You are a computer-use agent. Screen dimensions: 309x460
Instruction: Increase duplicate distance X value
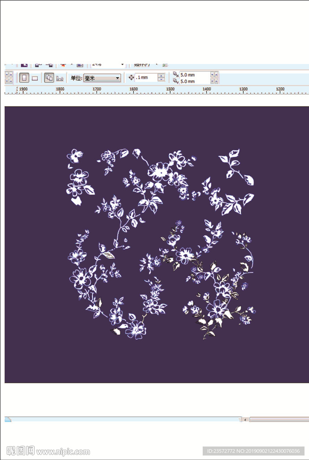pyautogui.click(x=216, y=75)
